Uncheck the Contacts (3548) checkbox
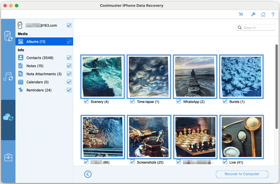This screenshot has width=280, height=184. pos(69,58)
